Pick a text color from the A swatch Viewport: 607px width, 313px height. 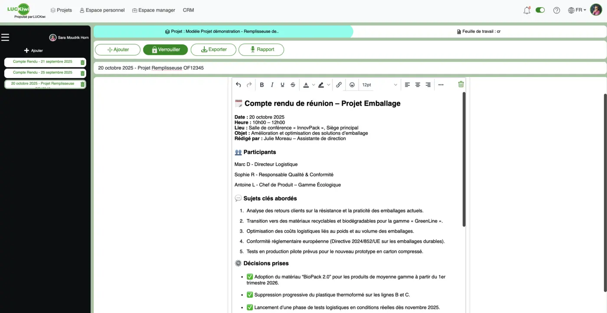[x=306, y=84]
